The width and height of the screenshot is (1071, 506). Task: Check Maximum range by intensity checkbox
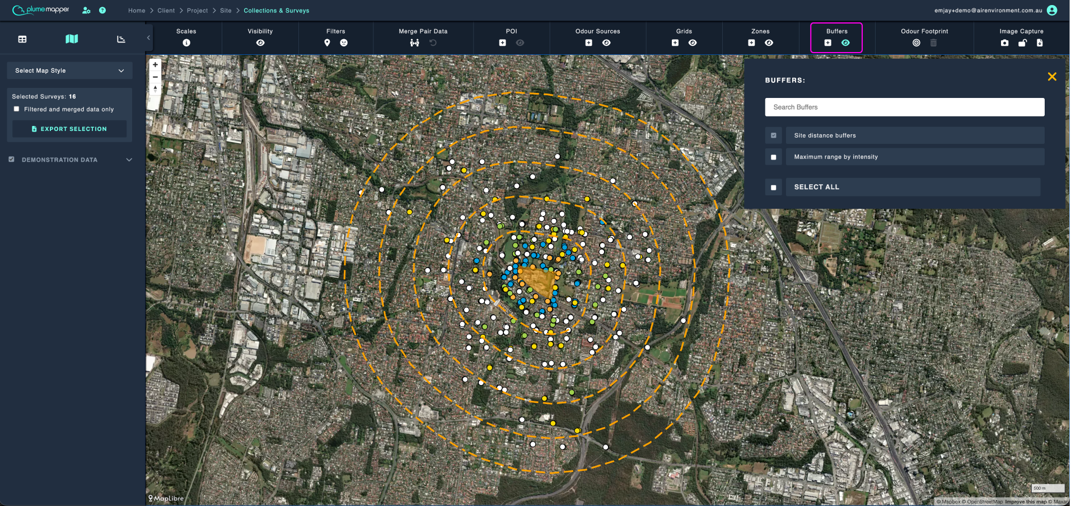click(774, 157)
